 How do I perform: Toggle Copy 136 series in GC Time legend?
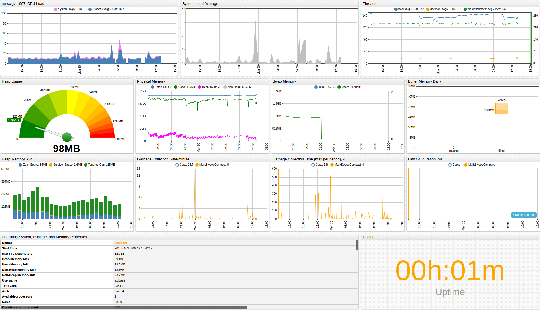[320, 165]
